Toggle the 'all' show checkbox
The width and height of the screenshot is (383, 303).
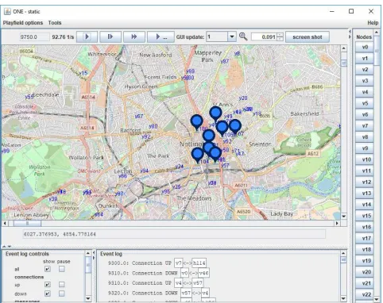(x=48, y=269)
